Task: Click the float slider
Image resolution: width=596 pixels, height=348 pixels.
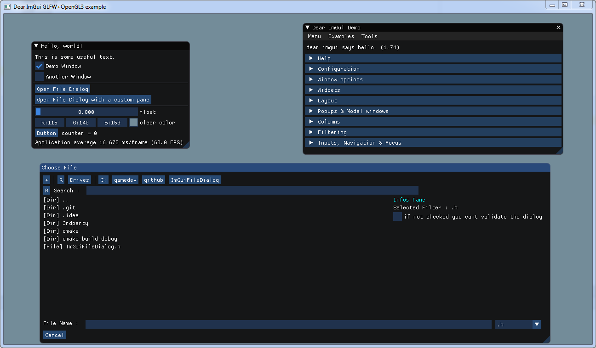Action: click(x=86, y=112)
